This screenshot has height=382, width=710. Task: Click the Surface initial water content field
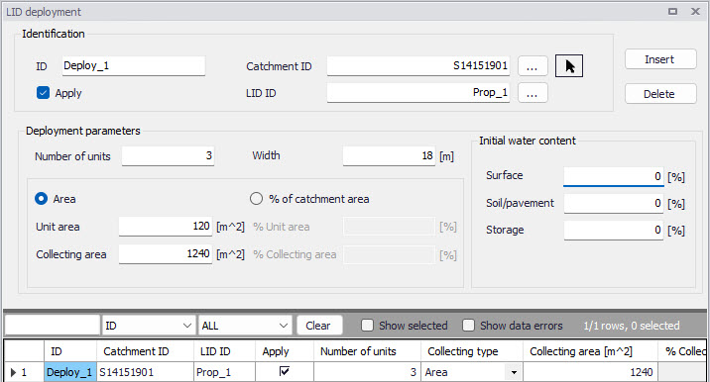coord(614,176)
